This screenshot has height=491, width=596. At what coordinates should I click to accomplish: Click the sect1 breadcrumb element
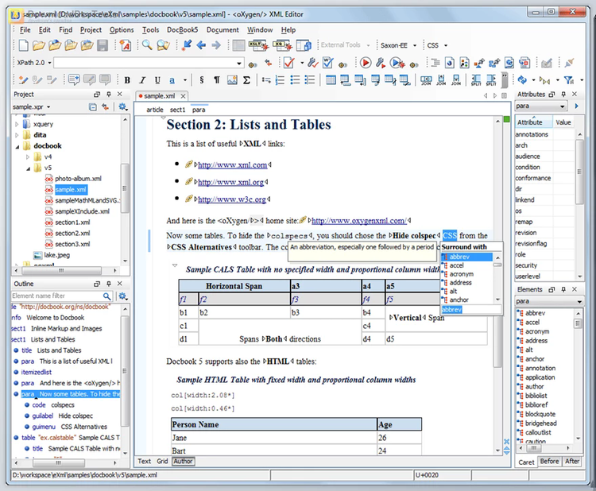tap(177, 110)
